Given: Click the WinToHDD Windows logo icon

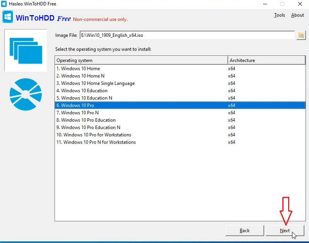Looking at the screenshot, I should [x=8, y=17].
